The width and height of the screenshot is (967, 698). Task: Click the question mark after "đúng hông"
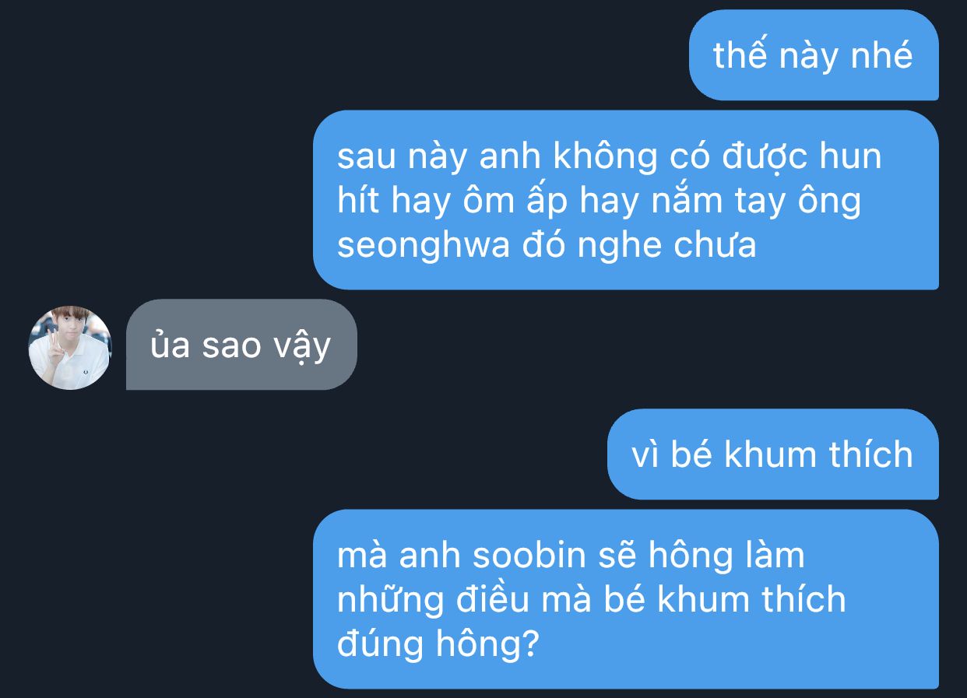(530, 644)
